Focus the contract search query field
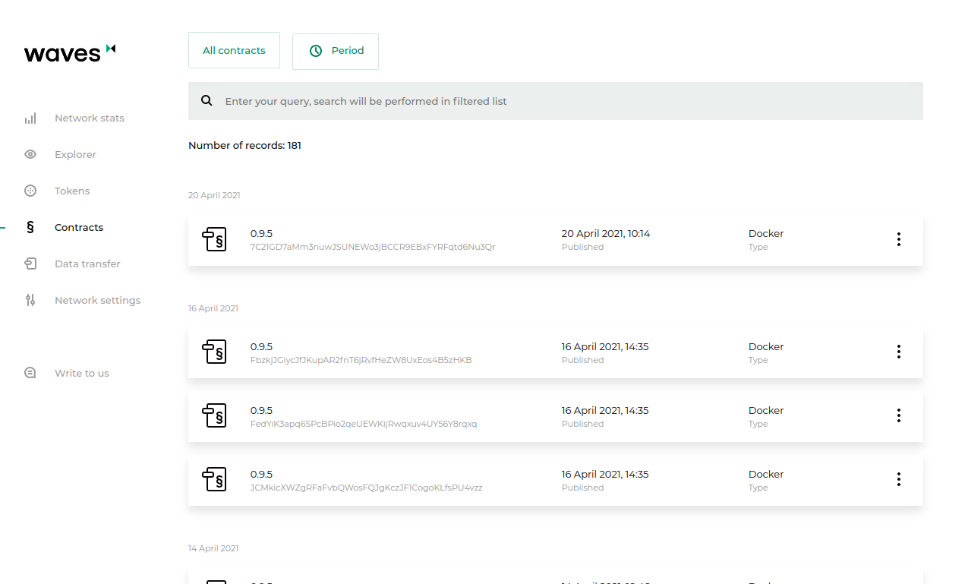The height and width of the screenshot is (584, 968). (x=562, y=101)
